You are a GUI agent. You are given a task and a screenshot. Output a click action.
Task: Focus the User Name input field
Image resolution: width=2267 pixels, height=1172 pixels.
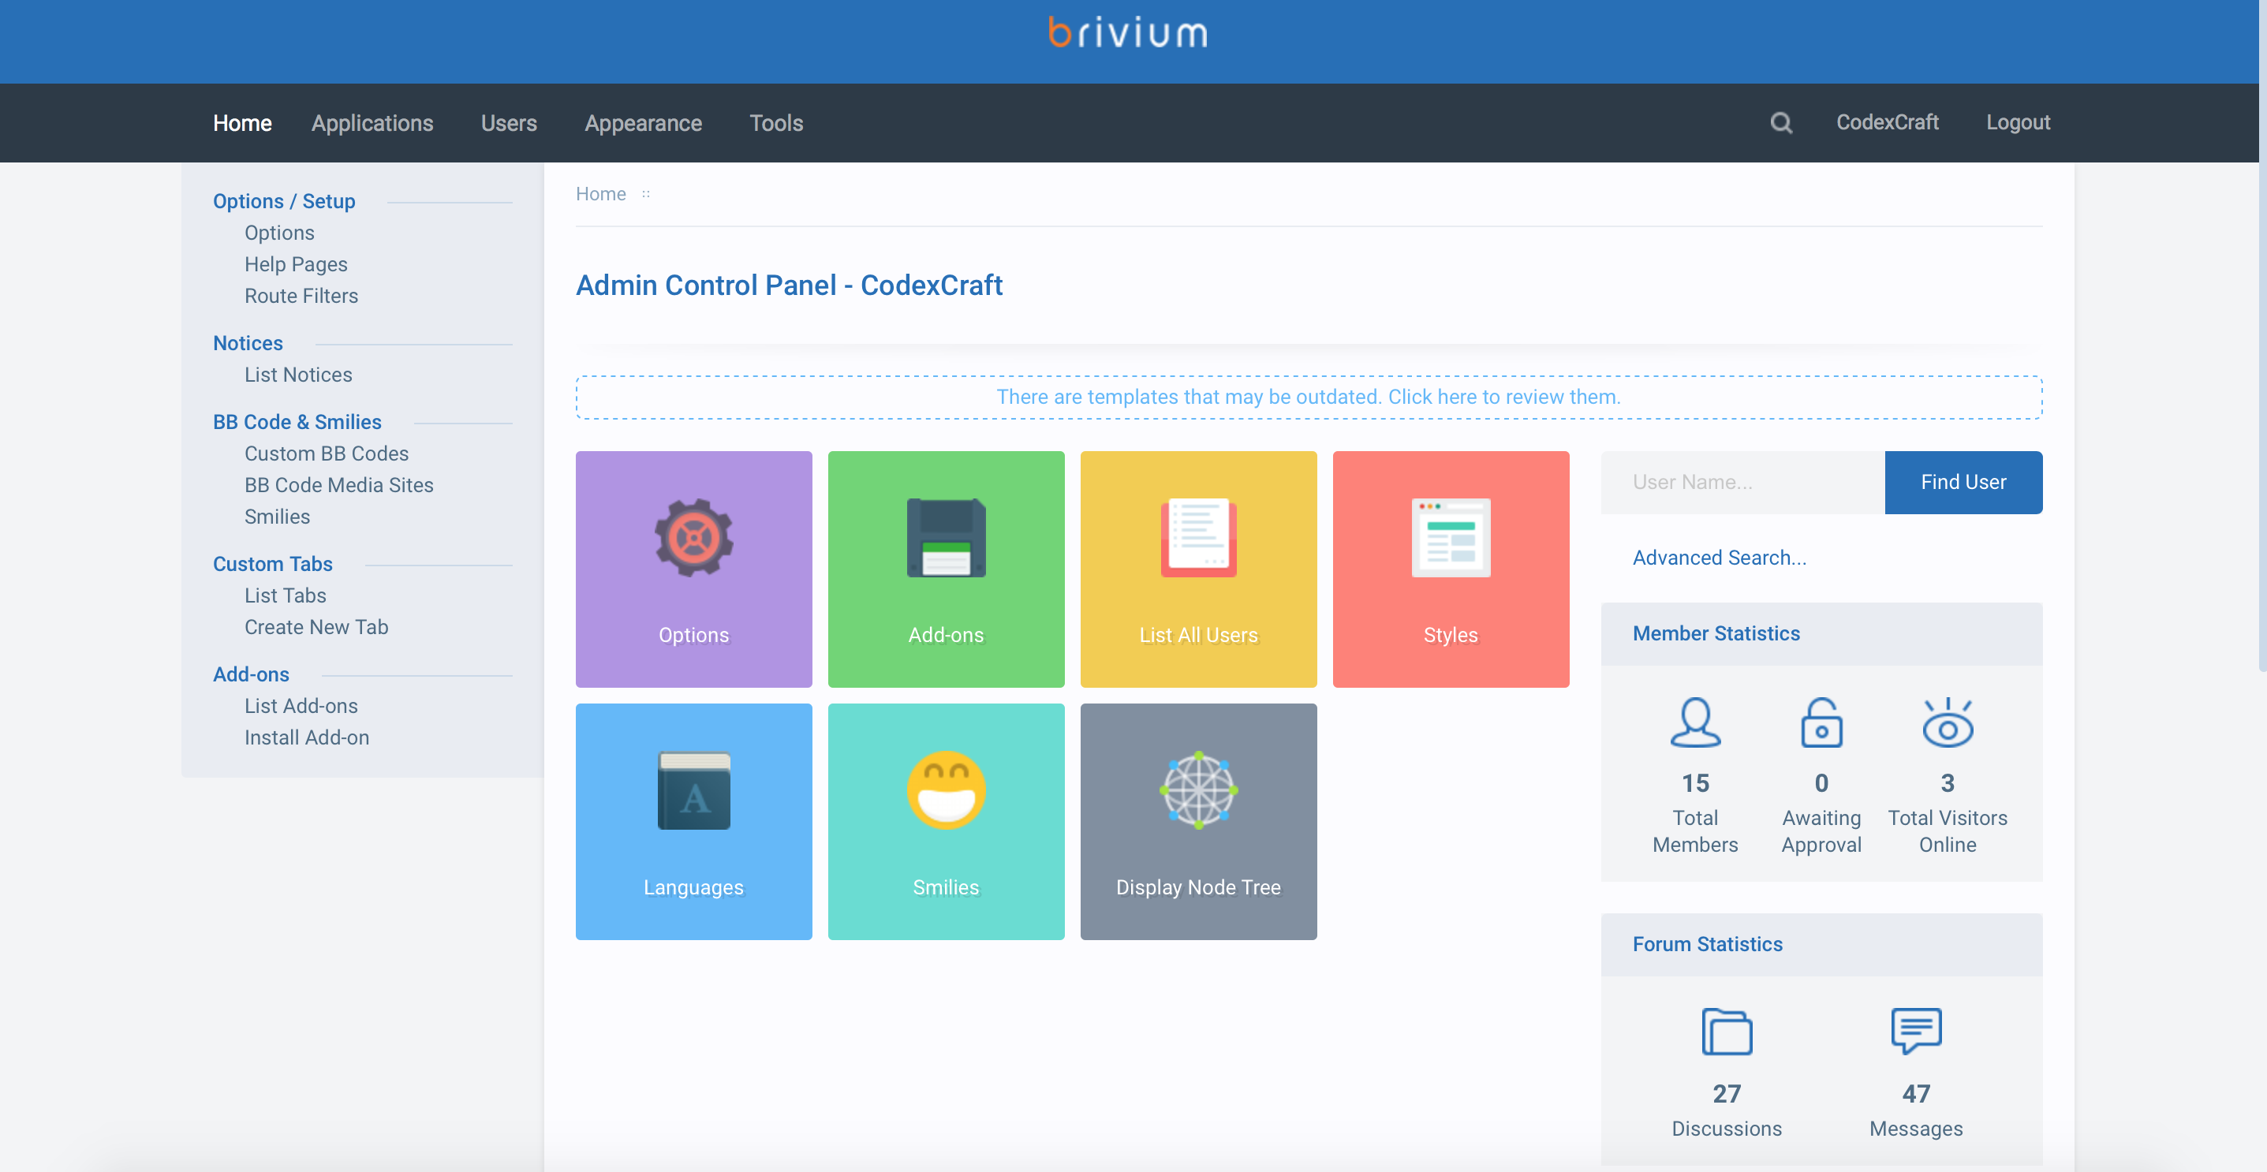(1742, 482)
